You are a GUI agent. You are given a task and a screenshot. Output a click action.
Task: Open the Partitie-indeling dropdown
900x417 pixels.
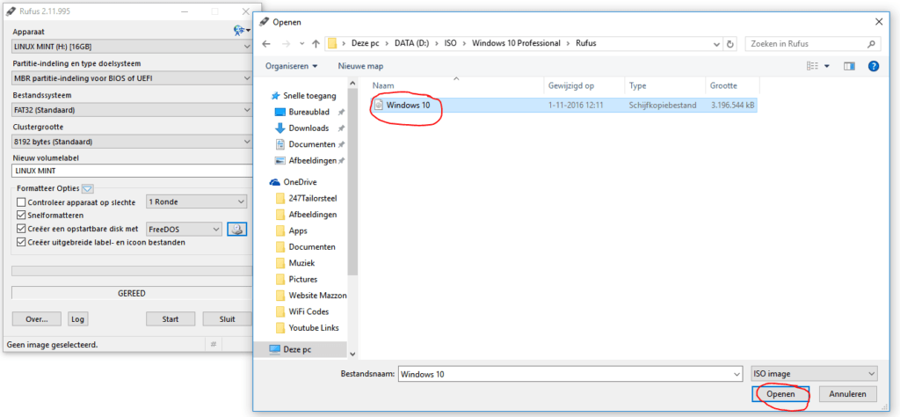tap(132, 78)
